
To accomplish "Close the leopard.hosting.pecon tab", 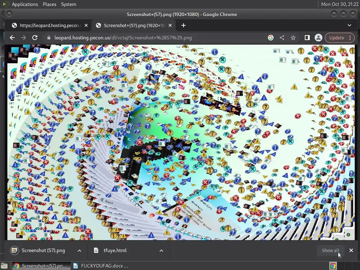I will point(86,25).
